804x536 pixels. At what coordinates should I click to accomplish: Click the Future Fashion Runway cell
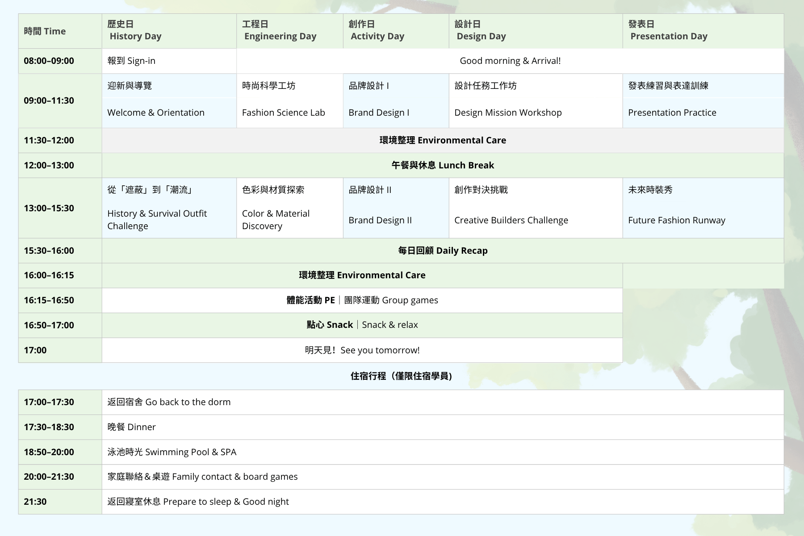[x=703, y=208]
